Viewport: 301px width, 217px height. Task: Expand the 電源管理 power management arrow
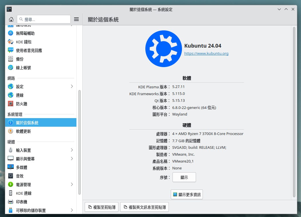(72, 185)
